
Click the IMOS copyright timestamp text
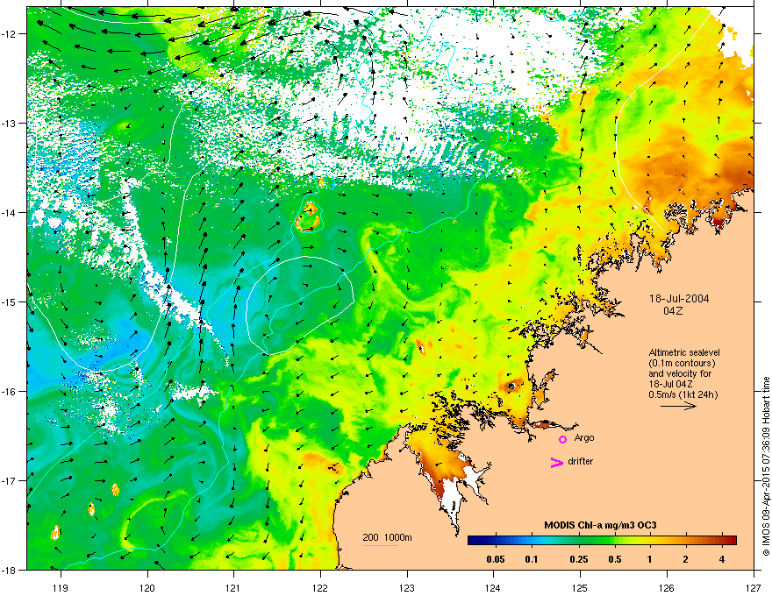pos(766,466)
